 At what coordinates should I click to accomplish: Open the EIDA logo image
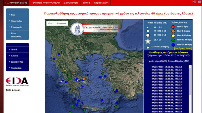coord(17,82)
